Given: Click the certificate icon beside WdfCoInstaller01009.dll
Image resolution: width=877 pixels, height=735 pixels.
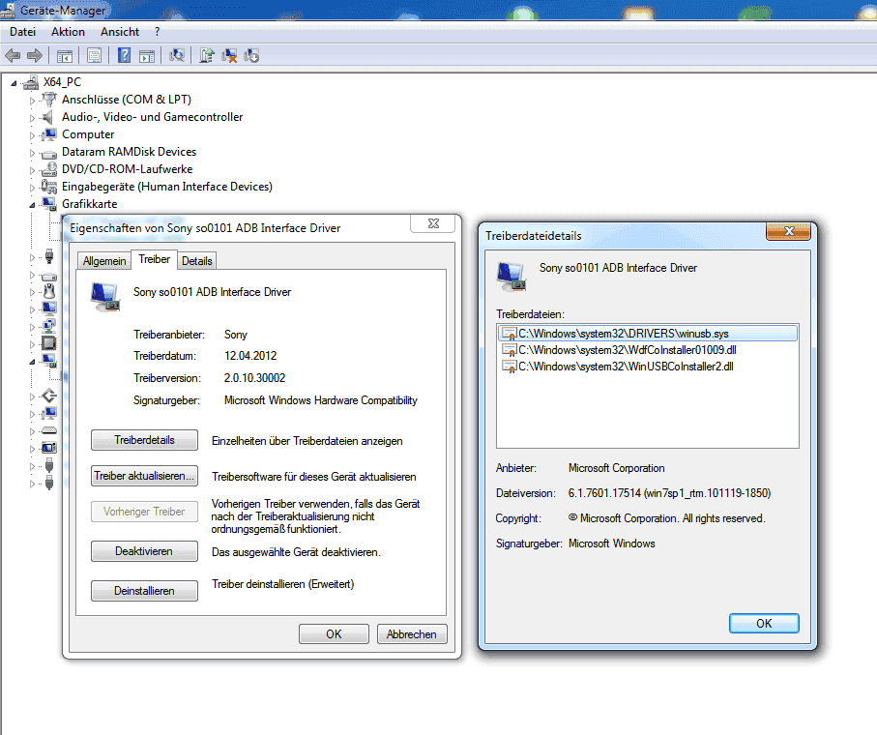Looking at the screenshot, I should coord(509,350).
